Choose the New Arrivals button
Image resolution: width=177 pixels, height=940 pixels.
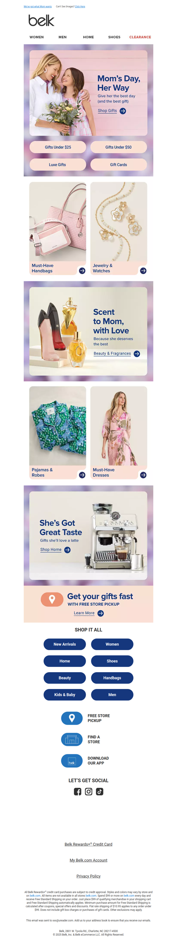[x=65, y=644]
